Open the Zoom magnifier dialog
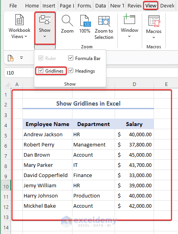 coord(67,20)
